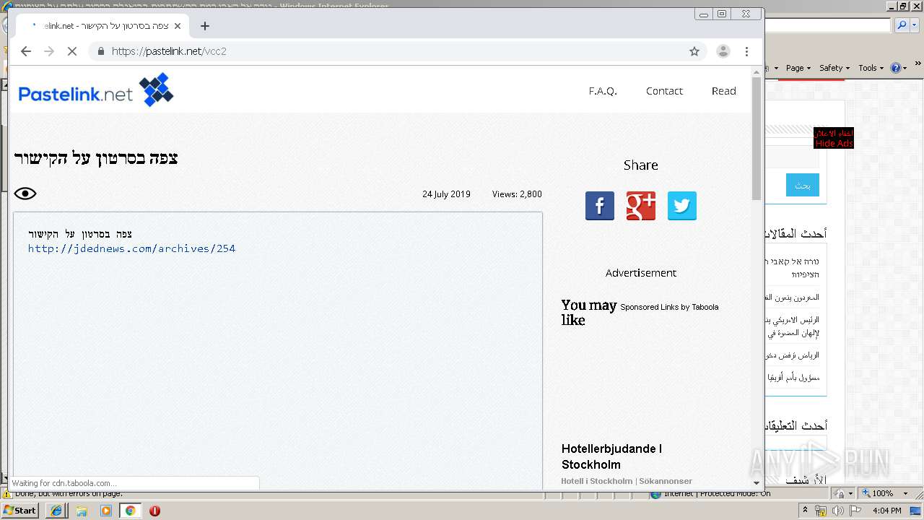
Task: Open media player taskbar icon
Action: point(106,510)
